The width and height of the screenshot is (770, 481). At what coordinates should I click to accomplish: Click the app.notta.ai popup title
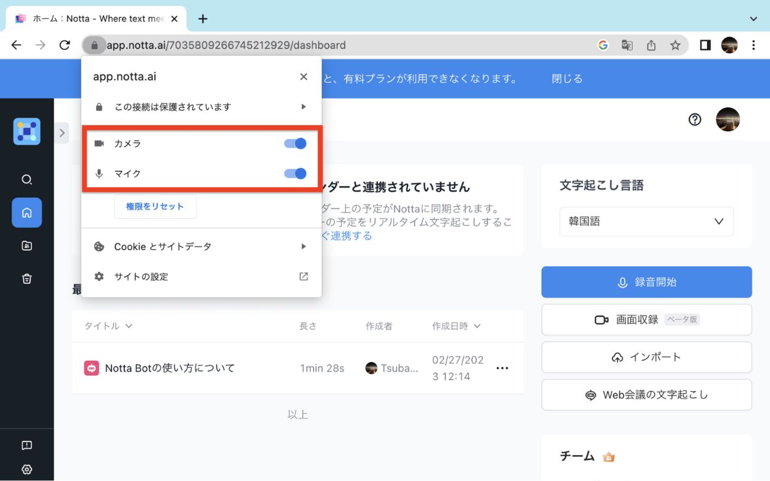coord(125,77)
